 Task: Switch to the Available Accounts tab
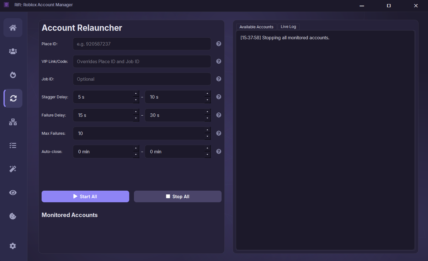256,27
